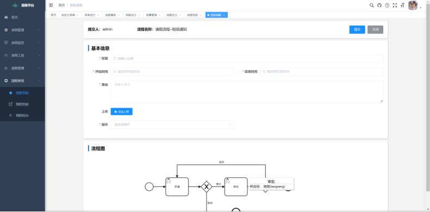The image size is (430, 212).
Task: Expand 系统管理 sidebar menu
Action: pyautogui.click(x=22, y=30)
